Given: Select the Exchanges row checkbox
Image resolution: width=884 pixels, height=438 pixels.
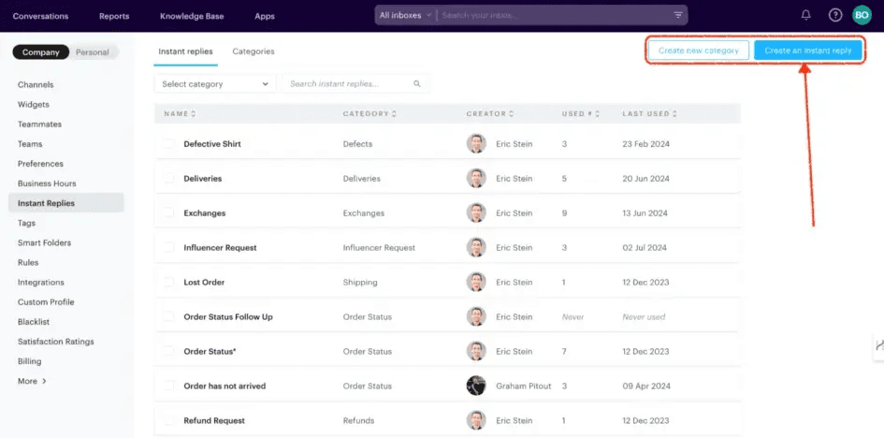Looking at the screenshot, I should [169, 213].
